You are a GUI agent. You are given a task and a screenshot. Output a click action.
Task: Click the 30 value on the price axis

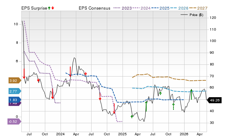point(212,122)
